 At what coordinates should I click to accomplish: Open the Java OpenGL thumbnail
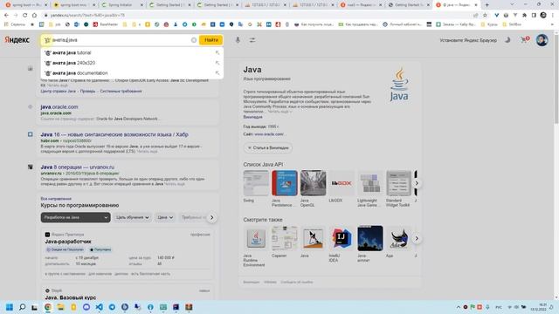coord(313,183)
